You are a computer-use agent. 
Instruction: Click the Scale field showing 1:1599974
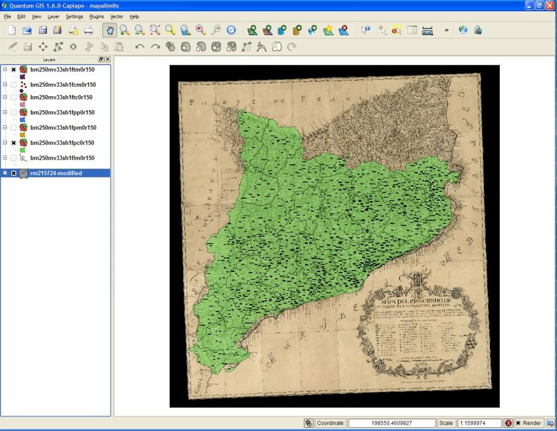(x=479, y=423)
